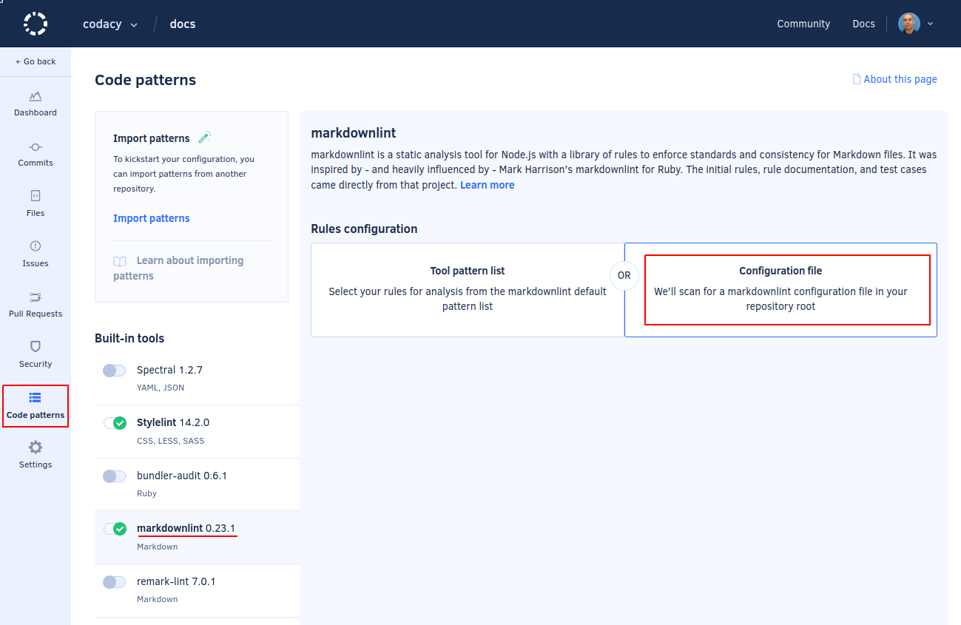This screenshot has width=961, height=625.
Task: Click the blue Import patterns link
Action: pyautogui.click(x=152, y=218)
